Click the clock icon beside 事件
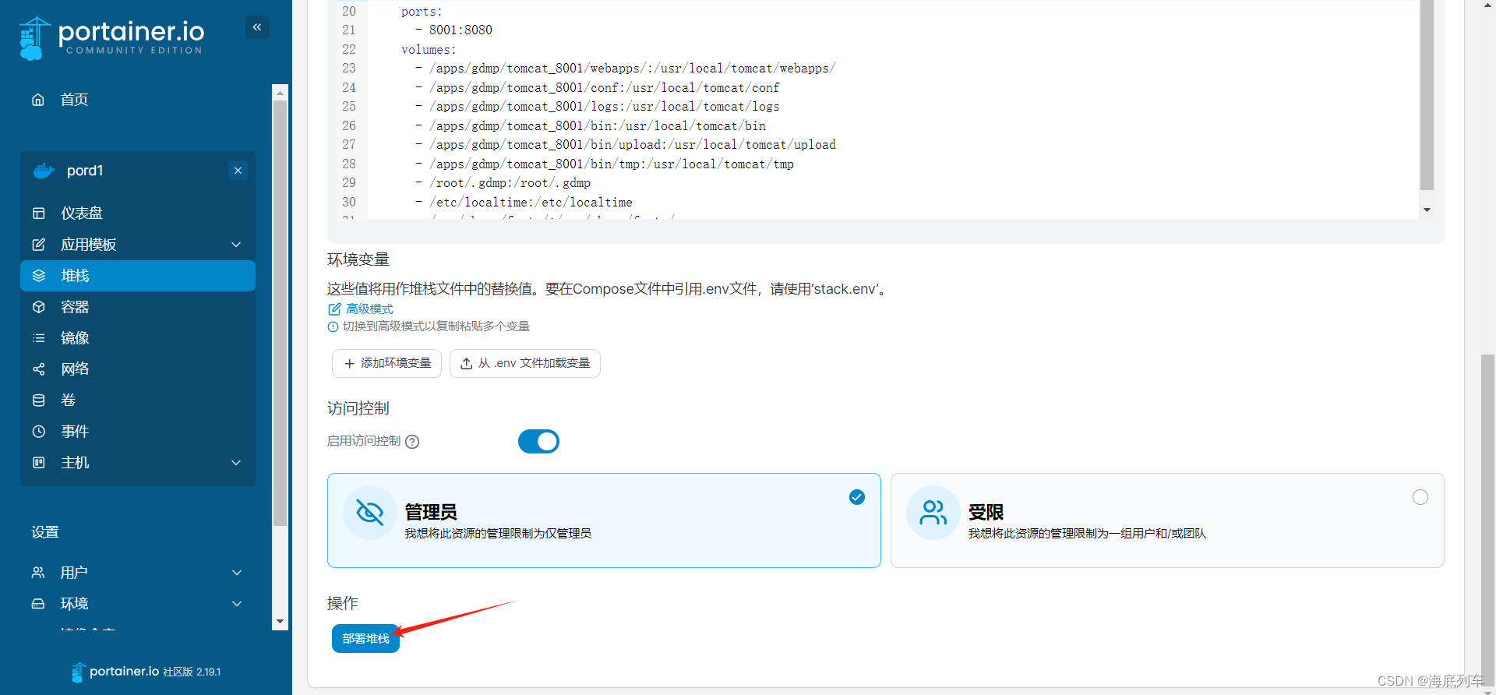 point(39,432)
